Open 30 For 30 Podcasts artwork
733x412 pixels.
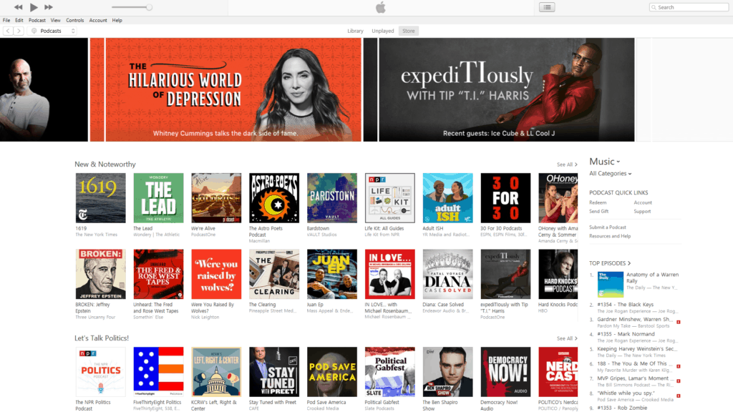(505, 198)
